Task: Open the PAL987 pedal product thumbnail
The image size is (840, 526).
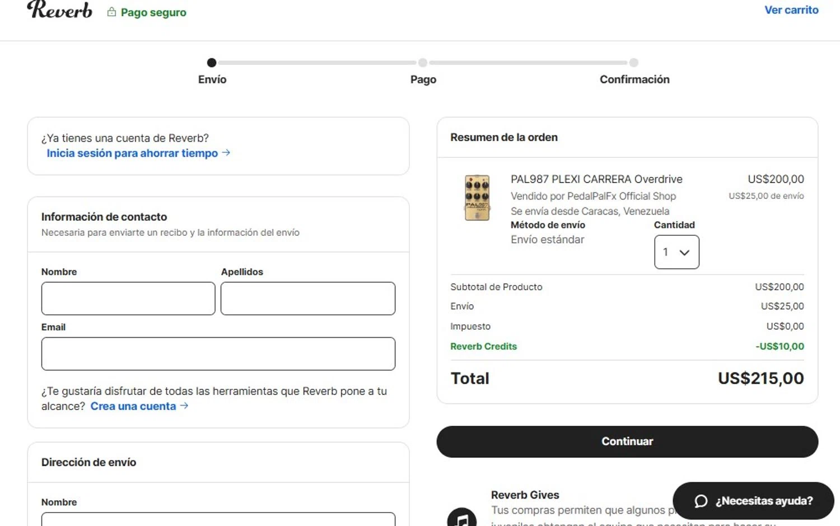Action: pyautogui.click(x=477, y=198)
